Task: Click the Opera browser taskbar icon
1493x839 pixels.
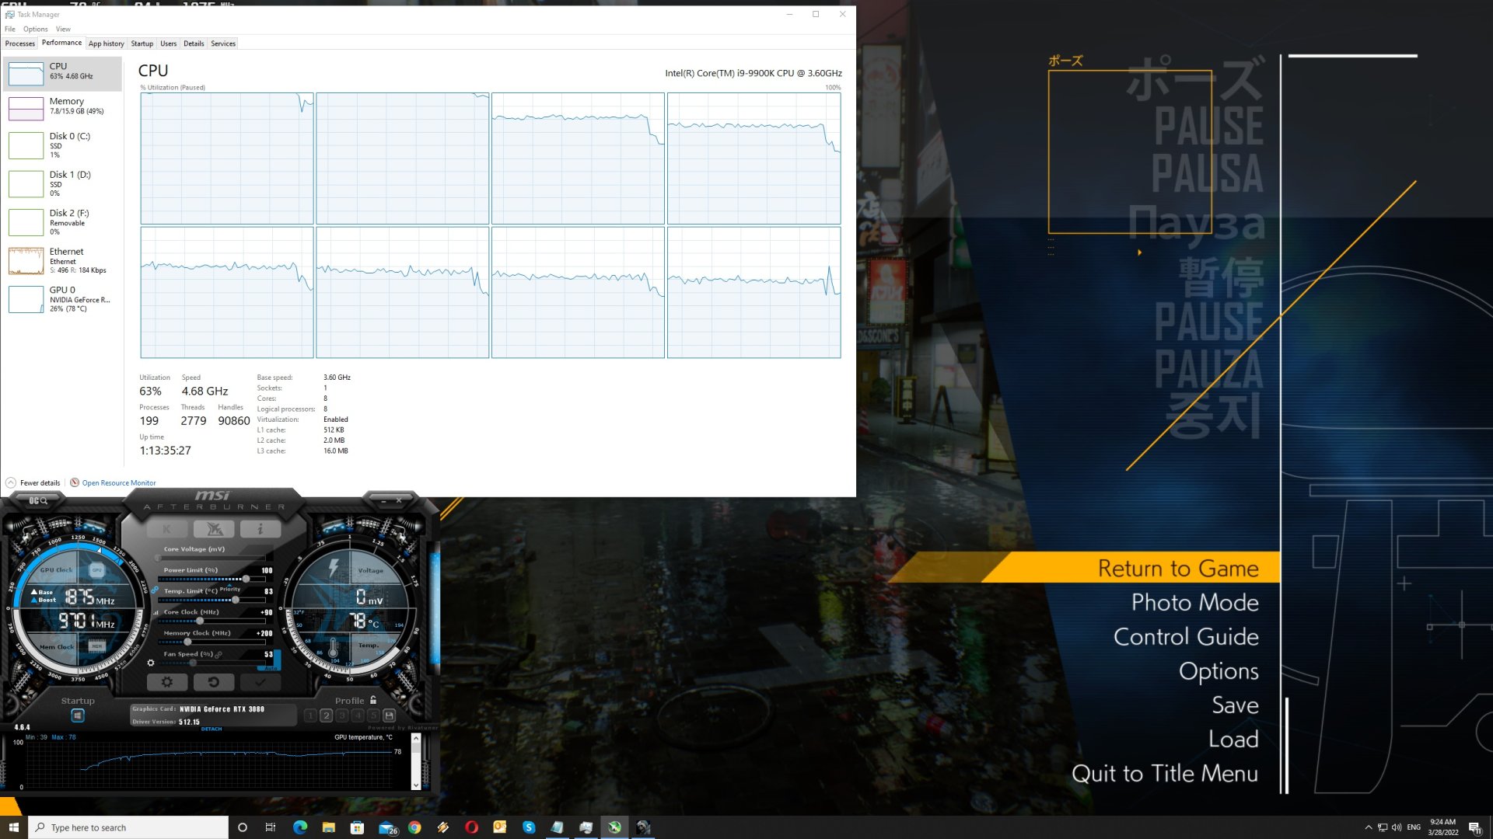Action: coord(471,827)
